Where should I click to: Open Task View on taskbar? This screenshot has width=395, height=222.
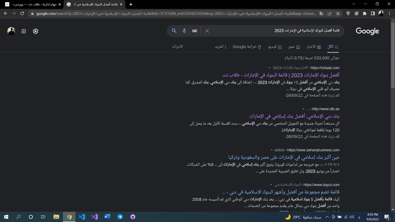pyautogui.click(x=43, y=217)
